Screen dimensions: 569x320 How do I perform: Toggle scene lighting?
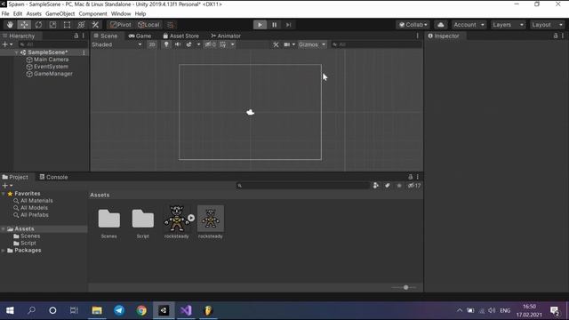(166, 44)
